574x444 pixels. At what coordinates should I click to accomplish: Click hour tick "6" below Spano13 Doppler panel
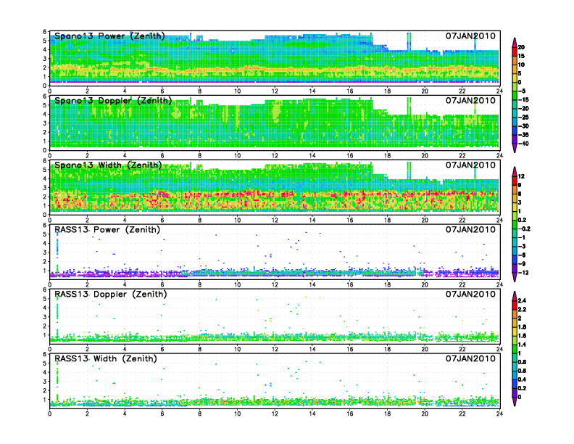(162, 156)
